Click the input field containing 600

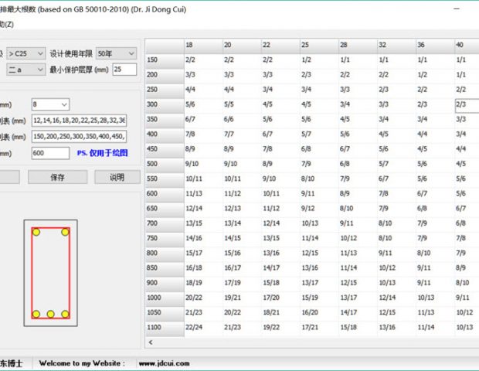[x=50, y=153]
